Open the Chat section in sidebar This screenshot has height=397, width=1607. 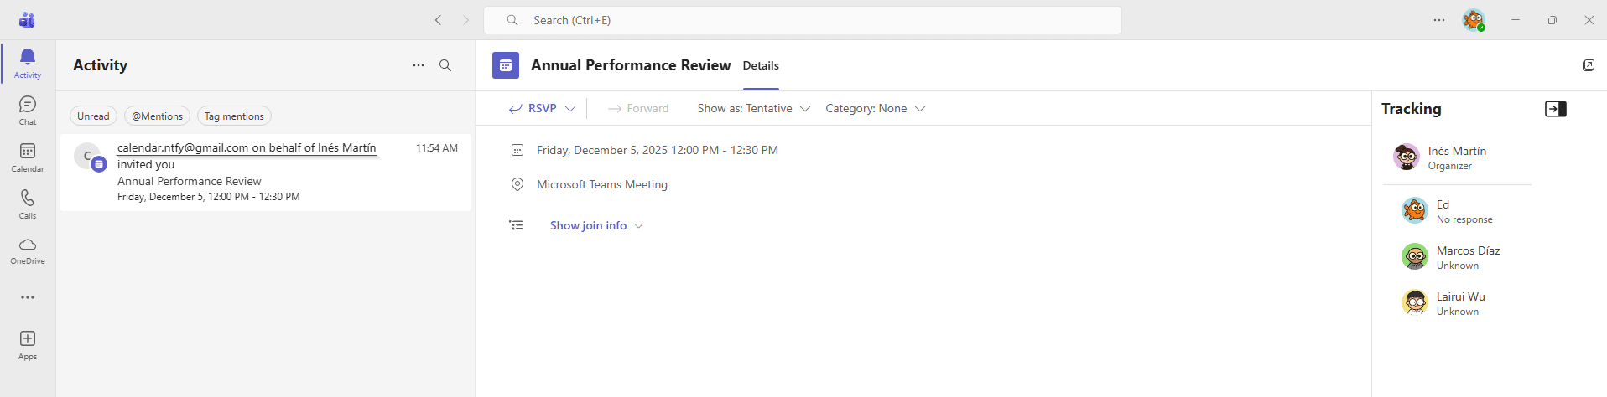(x=28, y=110)
